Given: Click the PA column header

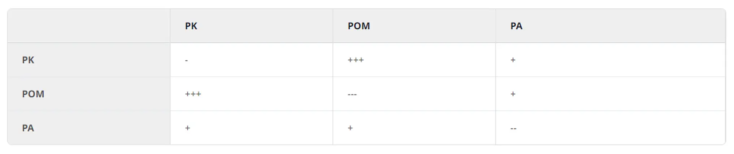Looking at the screenshot, I should 516,26.
